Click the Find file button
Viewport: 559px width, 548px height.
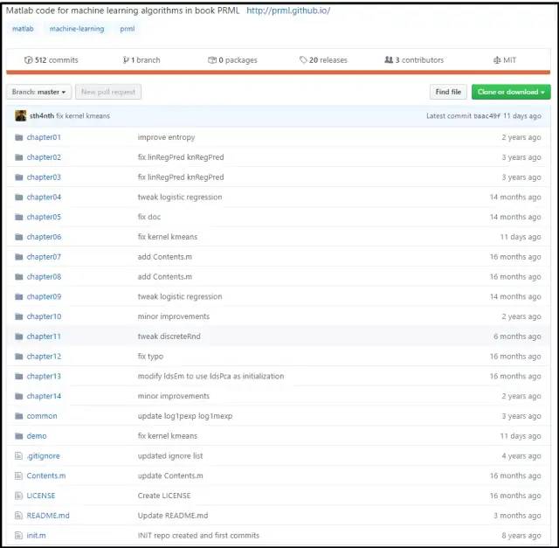pos(448,92)
